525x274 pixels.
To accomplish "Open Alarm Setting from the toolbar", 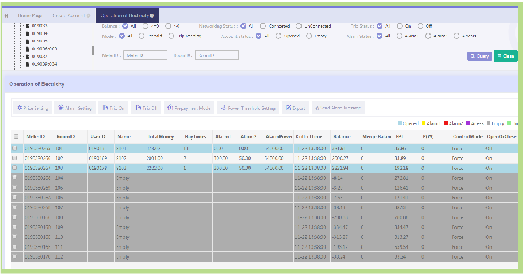I will tap(75, 108).
